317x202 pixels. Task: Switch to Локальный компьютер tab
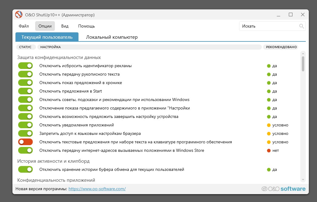[x=112, y=37]
